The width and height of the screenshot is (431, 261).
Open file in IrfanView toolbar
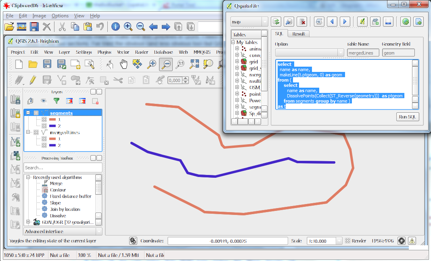9,27
